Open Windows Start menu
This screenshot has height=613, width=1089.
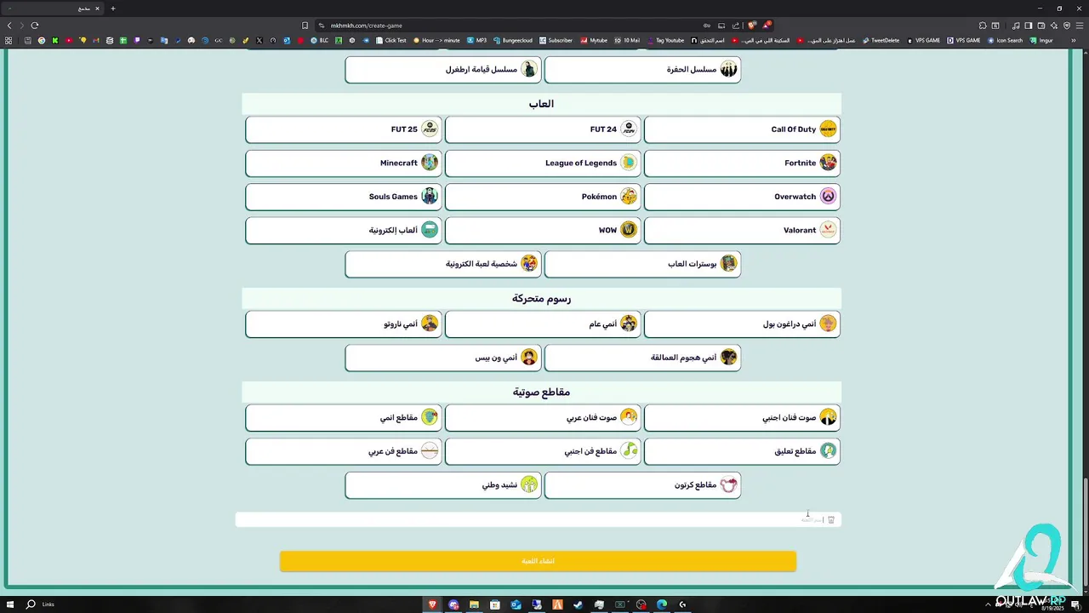coord(10,604)
